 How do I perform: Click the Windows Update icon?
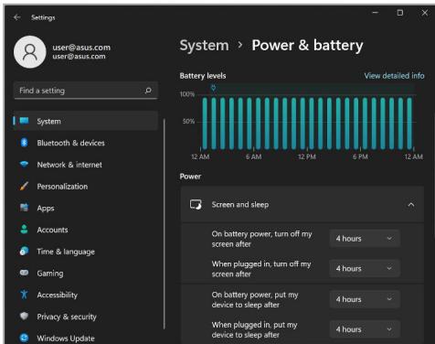coord(24,338)
